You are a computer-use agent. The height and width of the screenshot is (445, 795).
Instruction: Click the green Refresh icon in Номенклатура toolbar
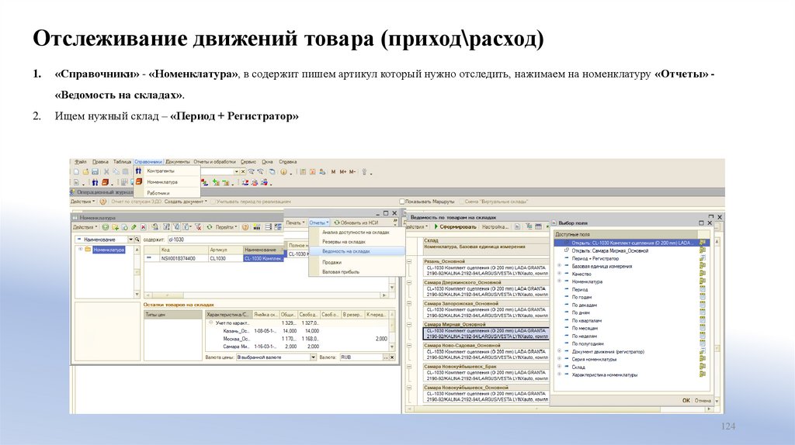[210, 227]
